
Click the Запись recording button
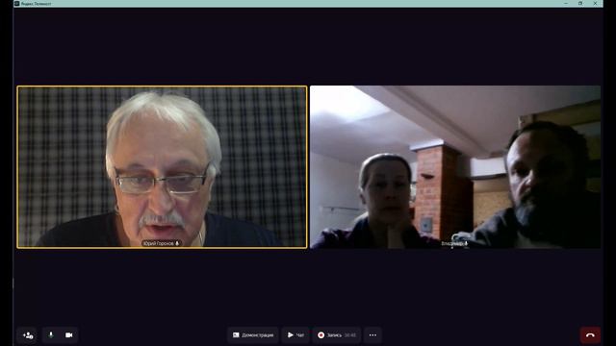[337, 335]
